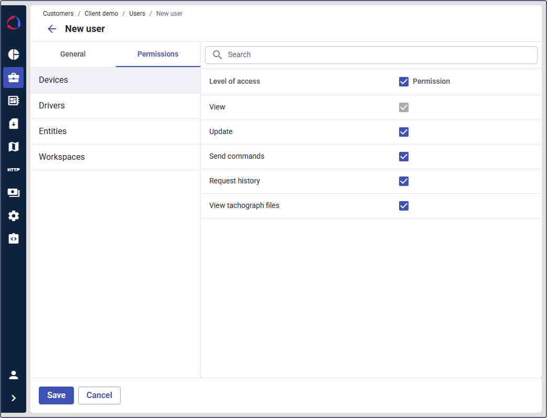Save the new user

(x=56, y=395)
